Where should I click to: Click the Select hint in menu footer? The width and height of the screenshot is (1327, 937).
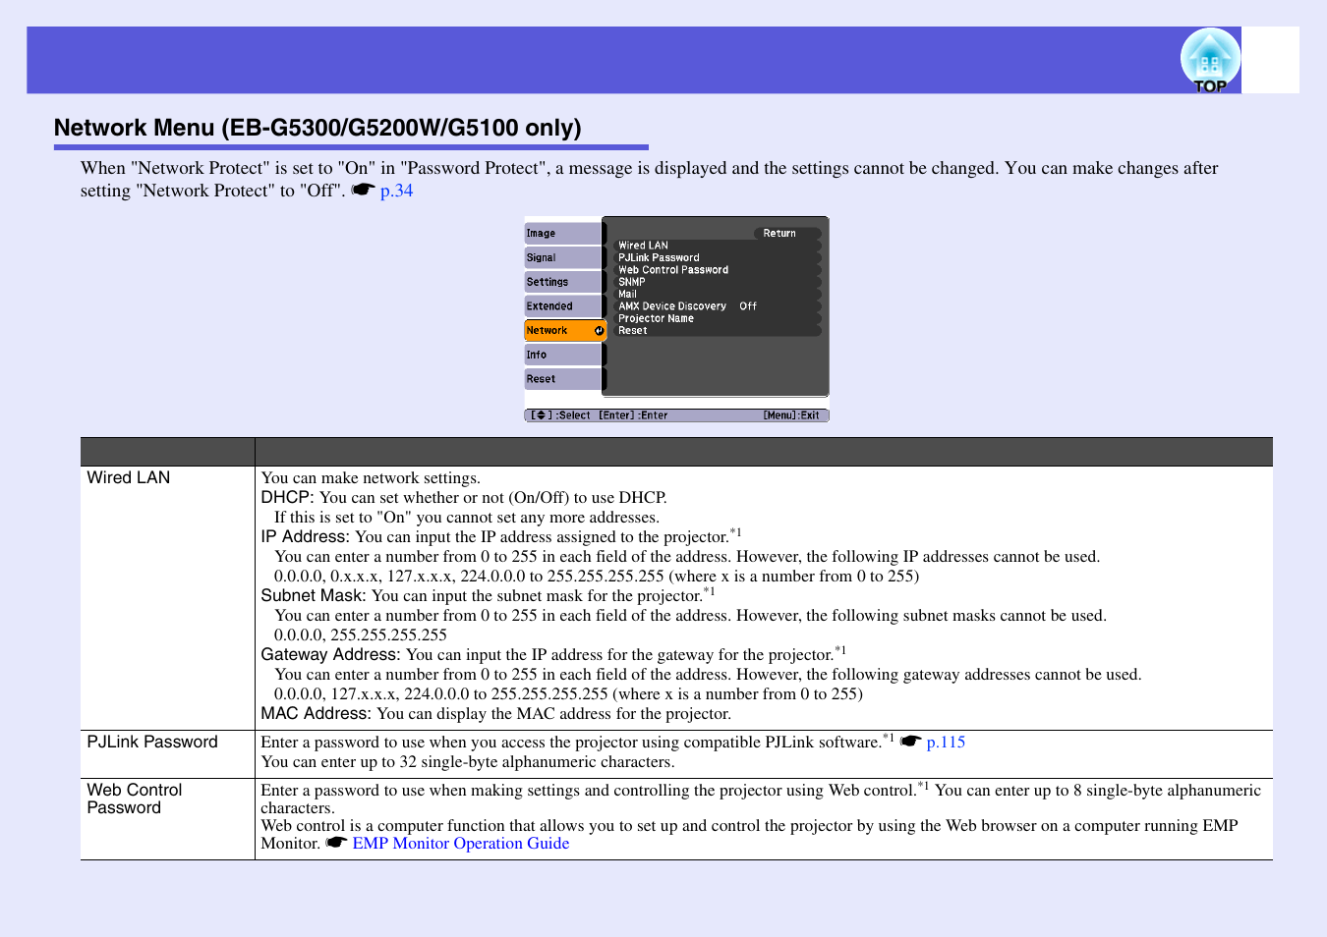[x=560, y=415]
